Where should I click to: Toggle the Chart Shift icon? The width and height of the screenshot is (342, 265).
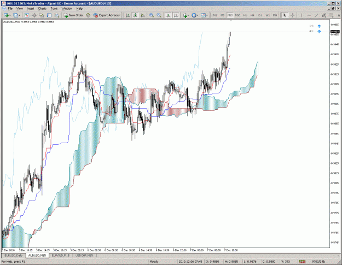click(176, 15)
